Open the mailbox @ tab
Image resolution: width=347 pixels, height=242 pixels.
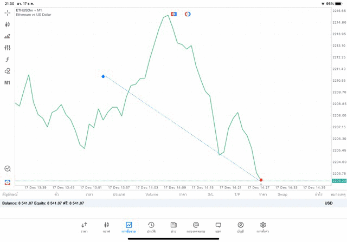click(x=196, y=227)
